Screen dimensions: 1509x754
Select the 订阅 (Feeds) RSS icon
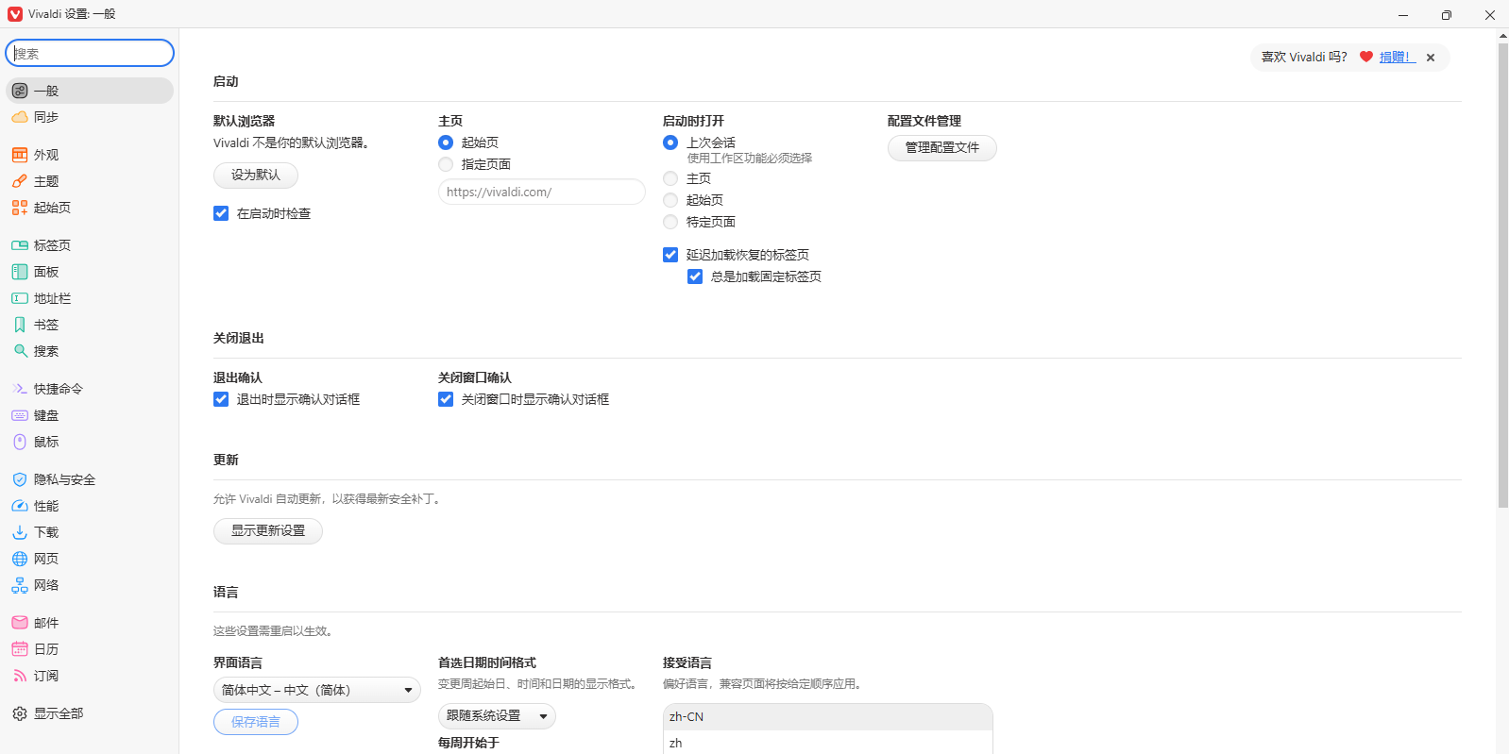[x=19, y=676]
